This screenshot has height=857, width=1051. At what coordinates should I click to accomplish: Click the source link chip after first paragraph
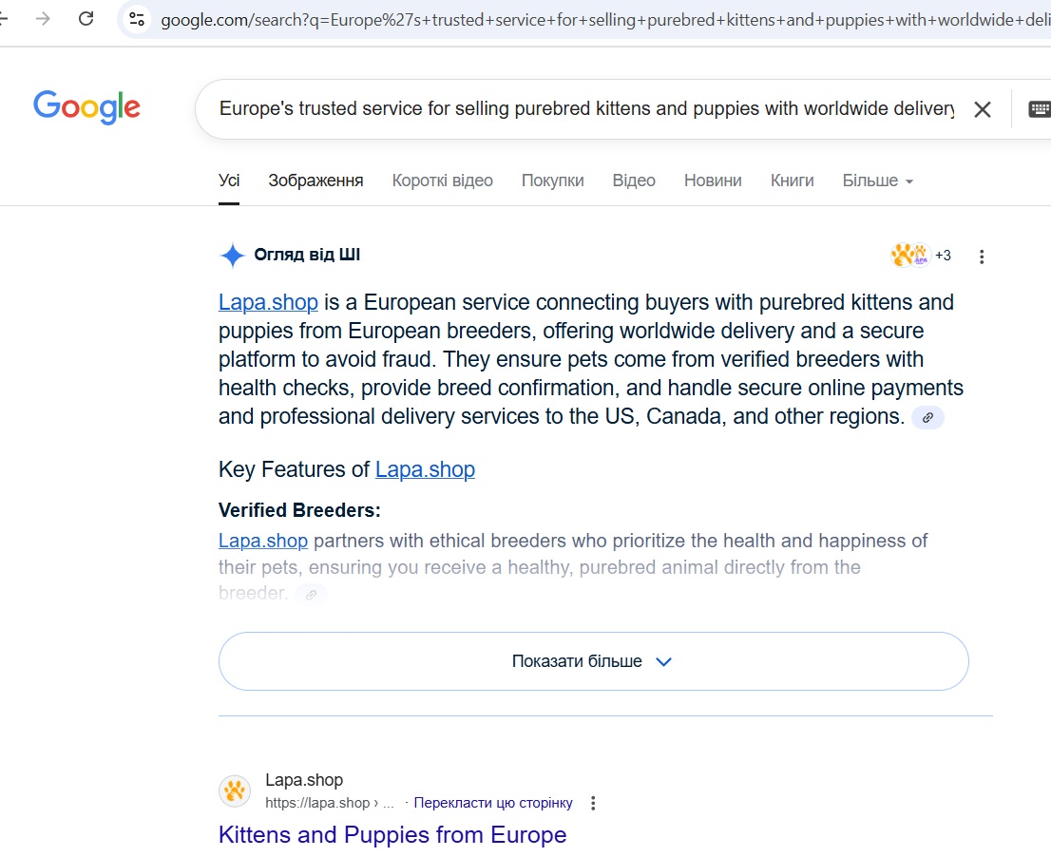(927, 417)
